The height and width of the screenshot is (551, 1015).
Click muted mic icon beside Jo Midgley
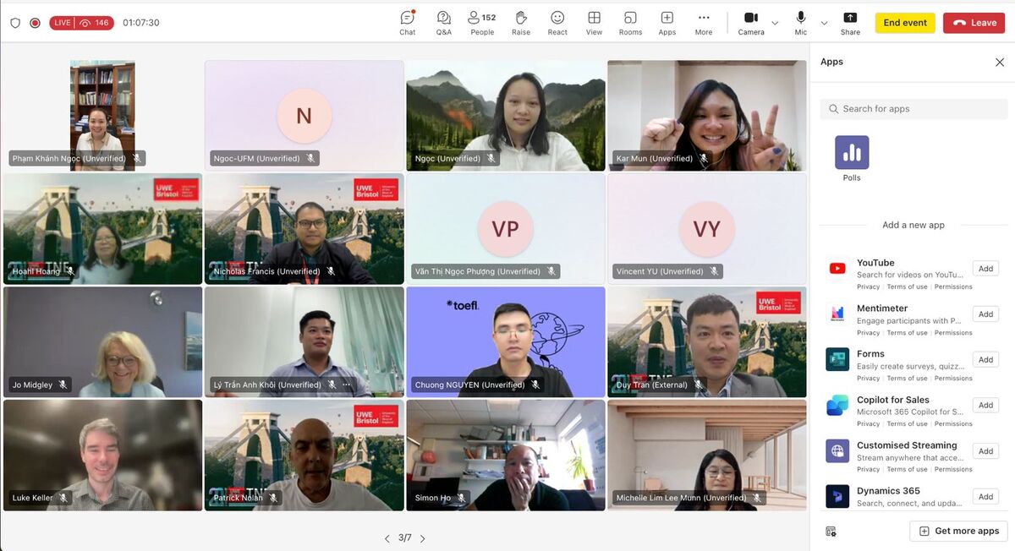(63, 385)
